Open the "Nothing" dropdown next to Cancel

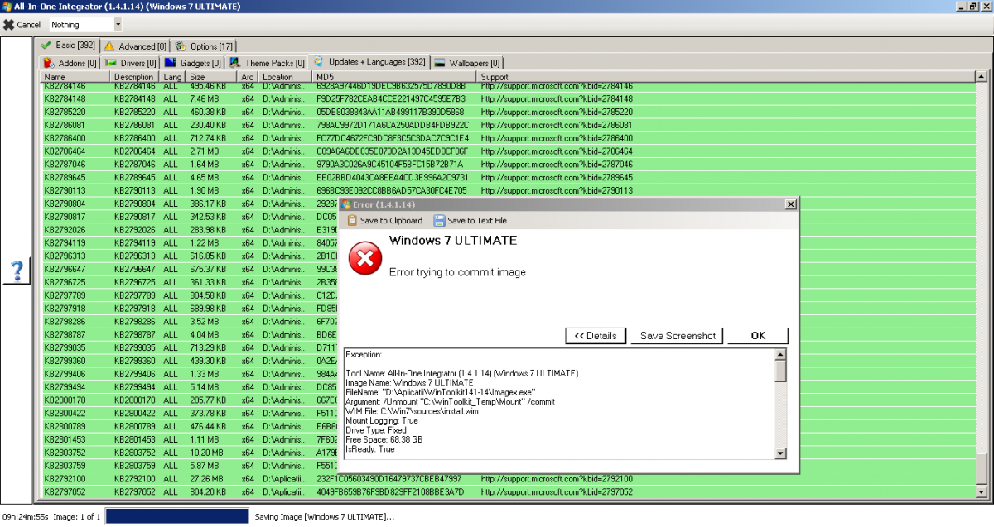click(117, 25)
